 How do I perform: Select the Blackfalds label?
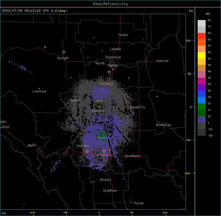click(x=113, y=57)
